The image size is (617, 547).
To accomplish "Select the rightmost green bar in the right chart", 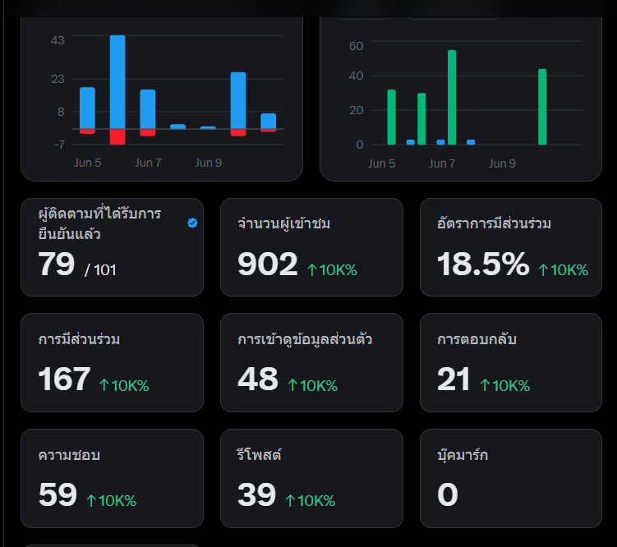I will tap(542, 107).
